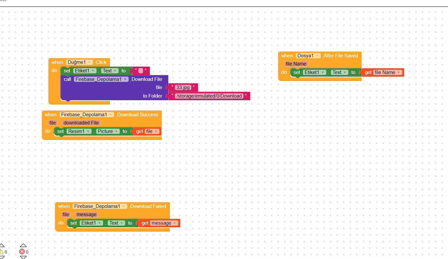Open Text property dropdown in After File Saved block

click(340, 72)
